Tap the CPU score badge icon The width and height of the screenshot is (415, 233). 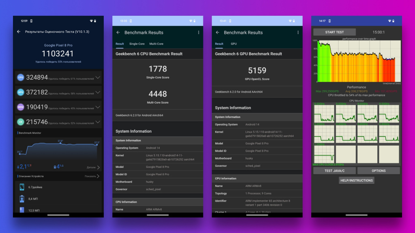20,77
